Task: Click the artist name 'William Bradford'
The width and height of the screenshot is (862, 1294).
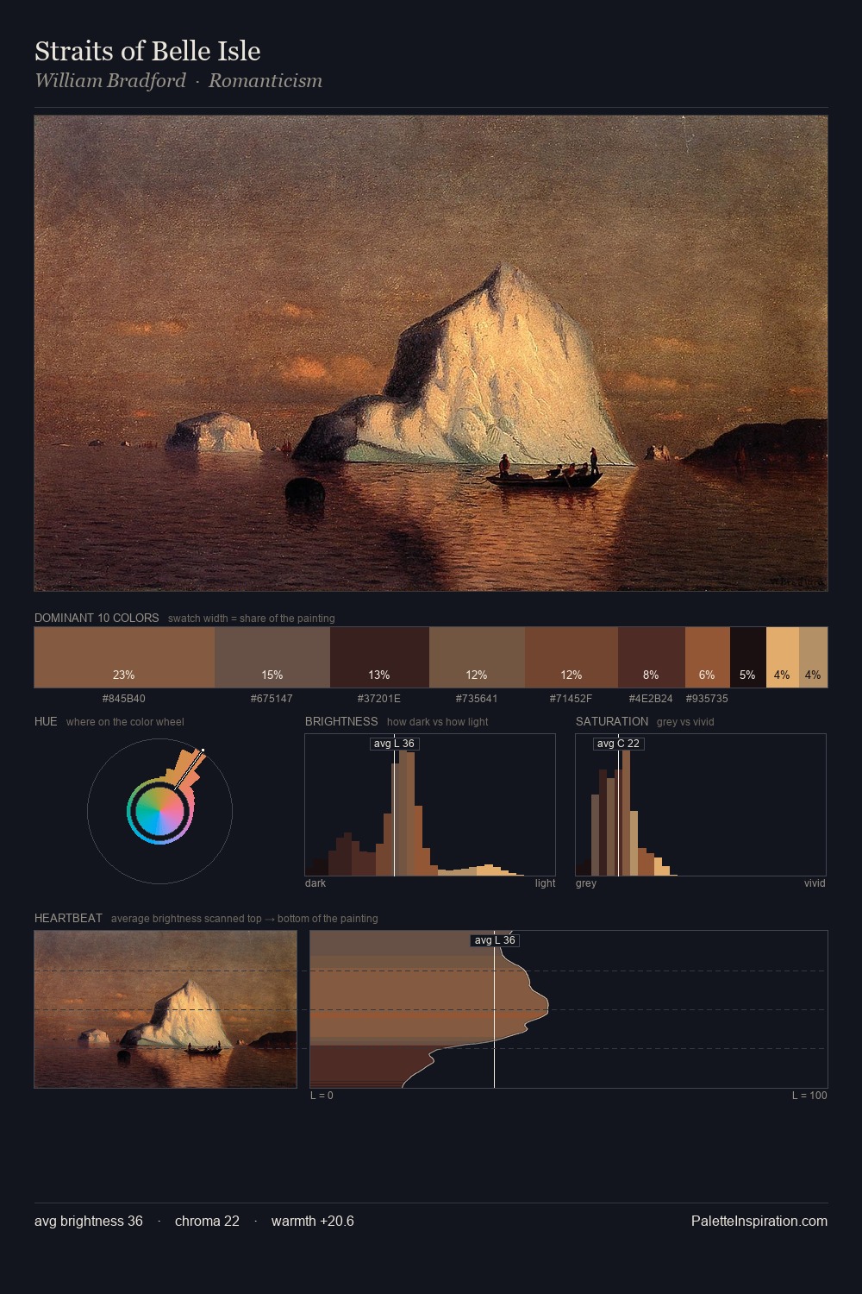Action: point(110,81)
